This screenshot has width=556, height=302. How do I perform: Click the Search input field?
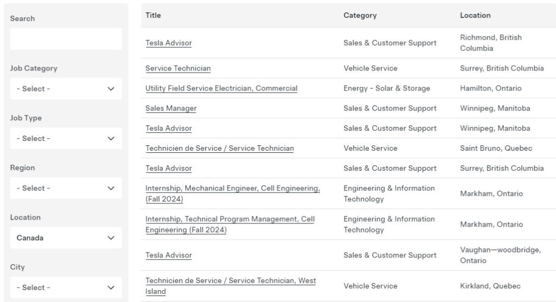pyautogui.click(x=66, y=39)
